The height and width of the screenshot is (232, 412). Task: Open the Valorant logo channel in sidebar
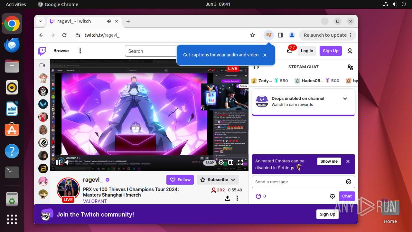pyautogui.click(x=43, y=104)
